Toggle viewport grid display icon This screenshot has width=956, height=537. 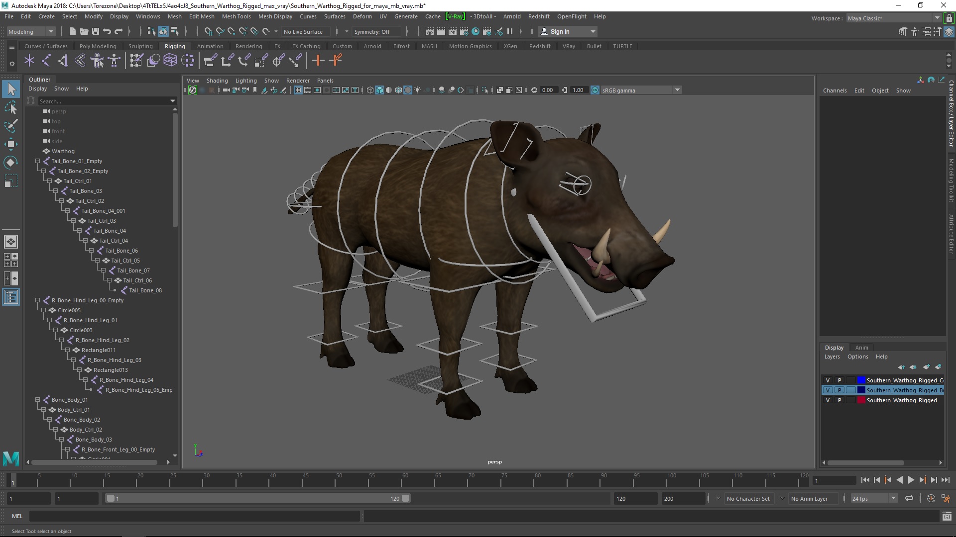click(x=298, y=90)
